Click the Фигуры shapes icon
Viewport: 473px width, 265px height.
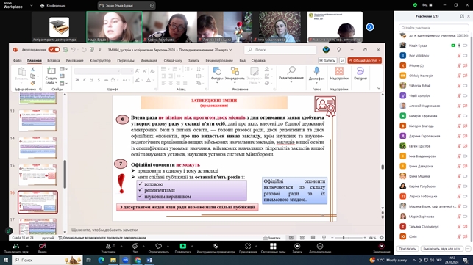(217, 71)
